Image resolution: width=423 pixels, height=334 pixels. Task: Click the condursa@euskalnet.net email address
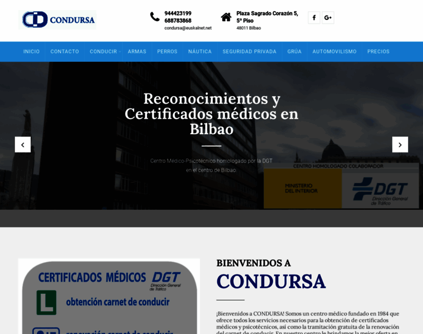click(x=188, y=28)
